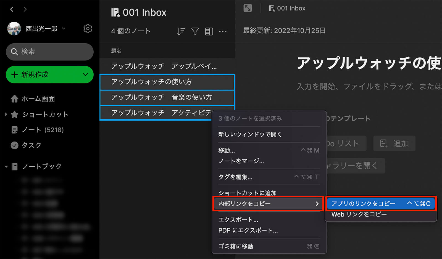The width and height of the screenshot is (442, 259).
Task: Go back using the left arrow
Action: 12,9
